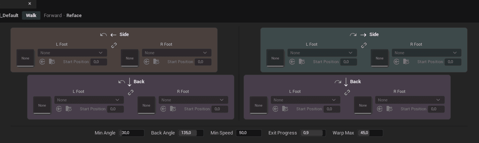The height and width of the screenshot is (143, 479).
Task: Select the _Default tab
Action: point(9,16)
